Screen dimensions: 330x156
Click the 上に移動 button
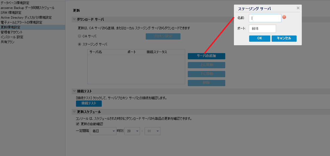point(207,65)
